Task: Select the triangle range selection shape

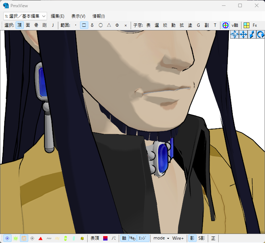Action: (109, 25)
